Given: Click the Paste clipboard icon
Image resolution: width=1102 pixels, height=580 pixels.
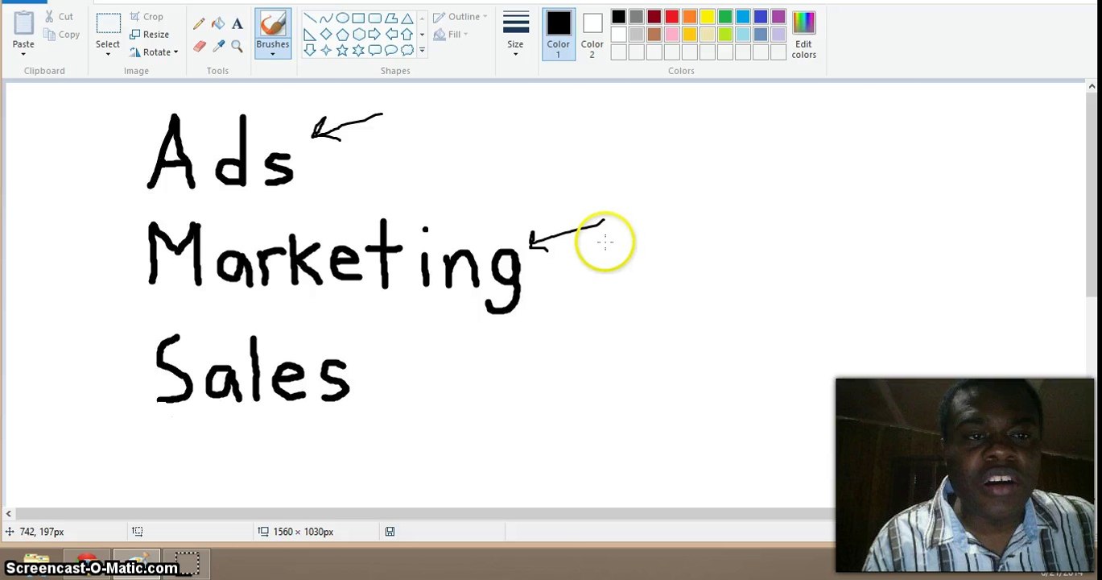Looking at the screenshot, I should pyautogui.click(x=23, y=23).
